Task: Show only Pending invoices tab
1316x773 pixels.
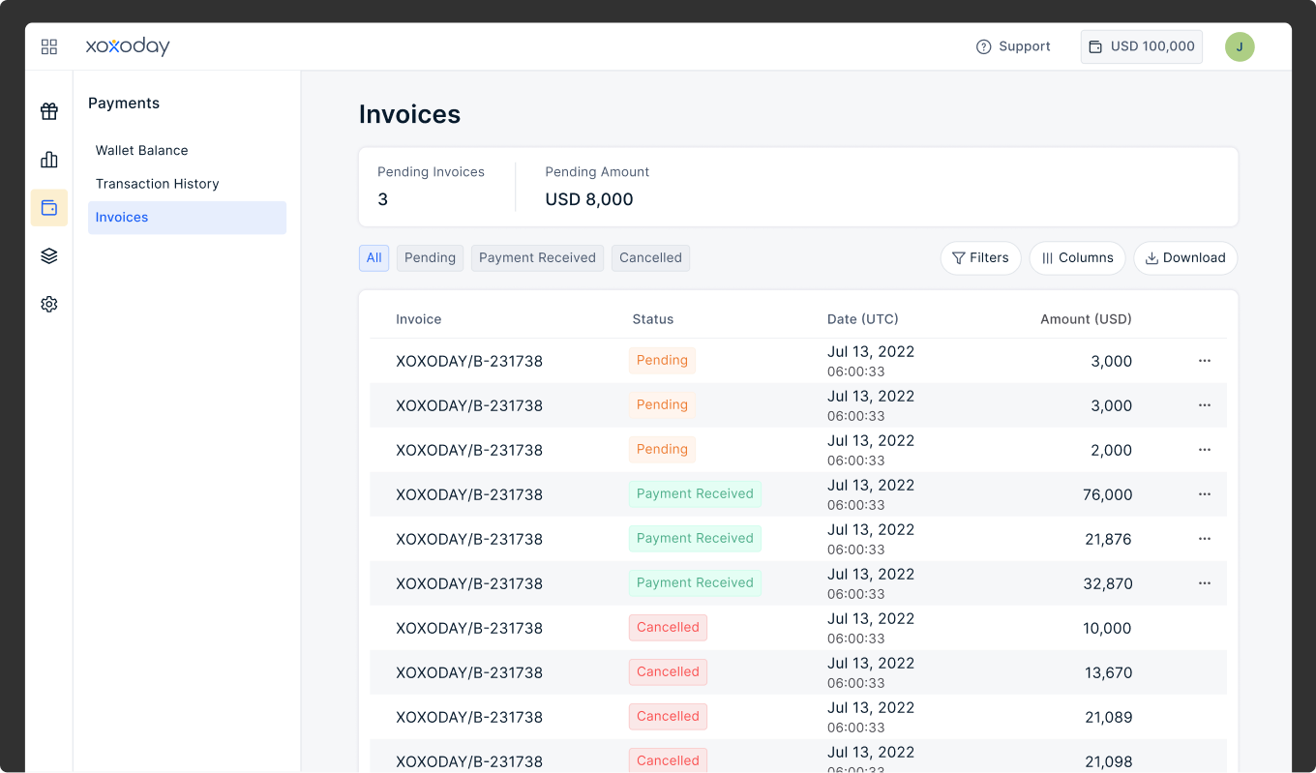Action: coord(430,257)
